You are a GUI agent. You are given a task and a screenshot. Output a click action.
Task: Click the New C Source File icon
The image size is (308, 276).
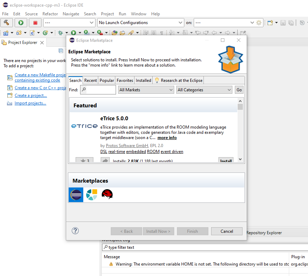[32, 33]
